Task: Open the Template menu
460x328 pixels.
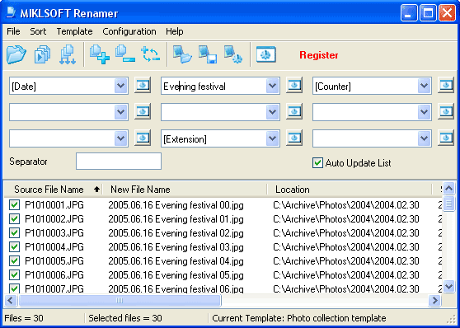Action: coord(74,31)
